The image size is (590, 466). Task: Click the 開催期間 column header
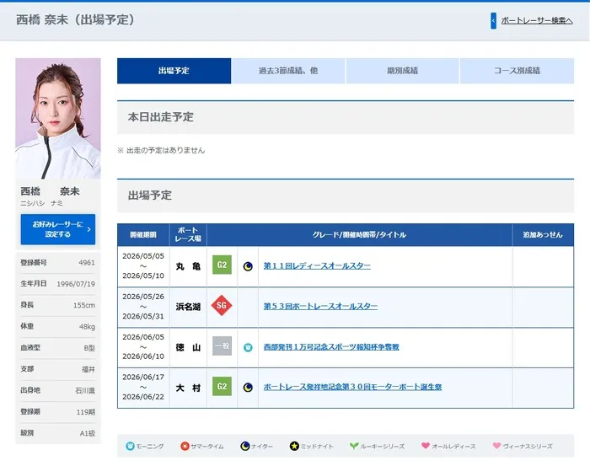[143, 235]
